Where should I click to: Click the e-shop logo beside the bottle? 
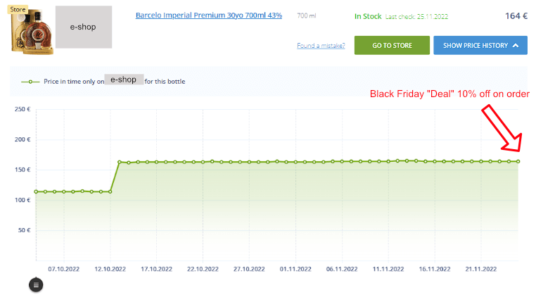coord(84,27)
